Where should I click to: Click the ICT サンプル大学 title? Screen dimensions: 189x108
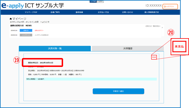coord(44,5)
